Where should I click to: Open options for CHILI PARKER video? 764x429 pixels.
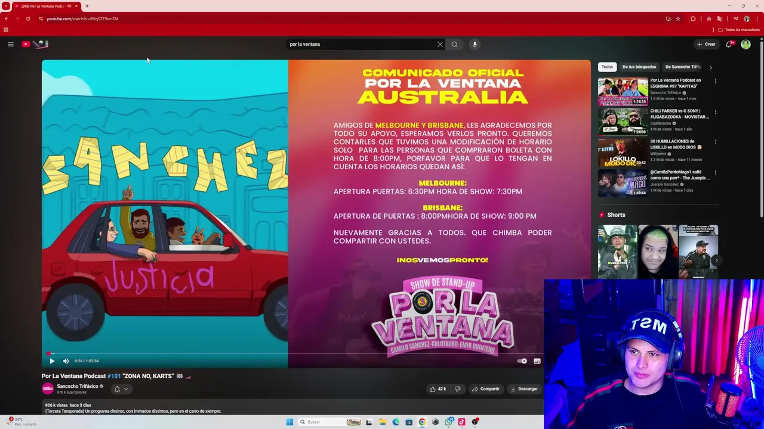coord(716,111)
